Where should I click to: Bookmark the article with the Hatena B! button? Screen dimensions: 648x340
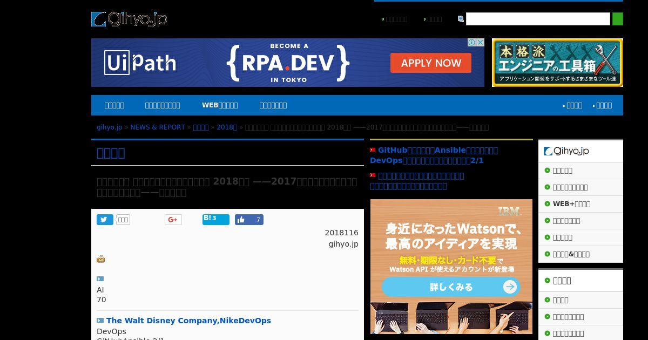tap(215, 219)
